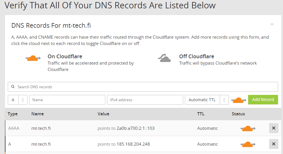Open the record type A dropdown

[18, 100]
